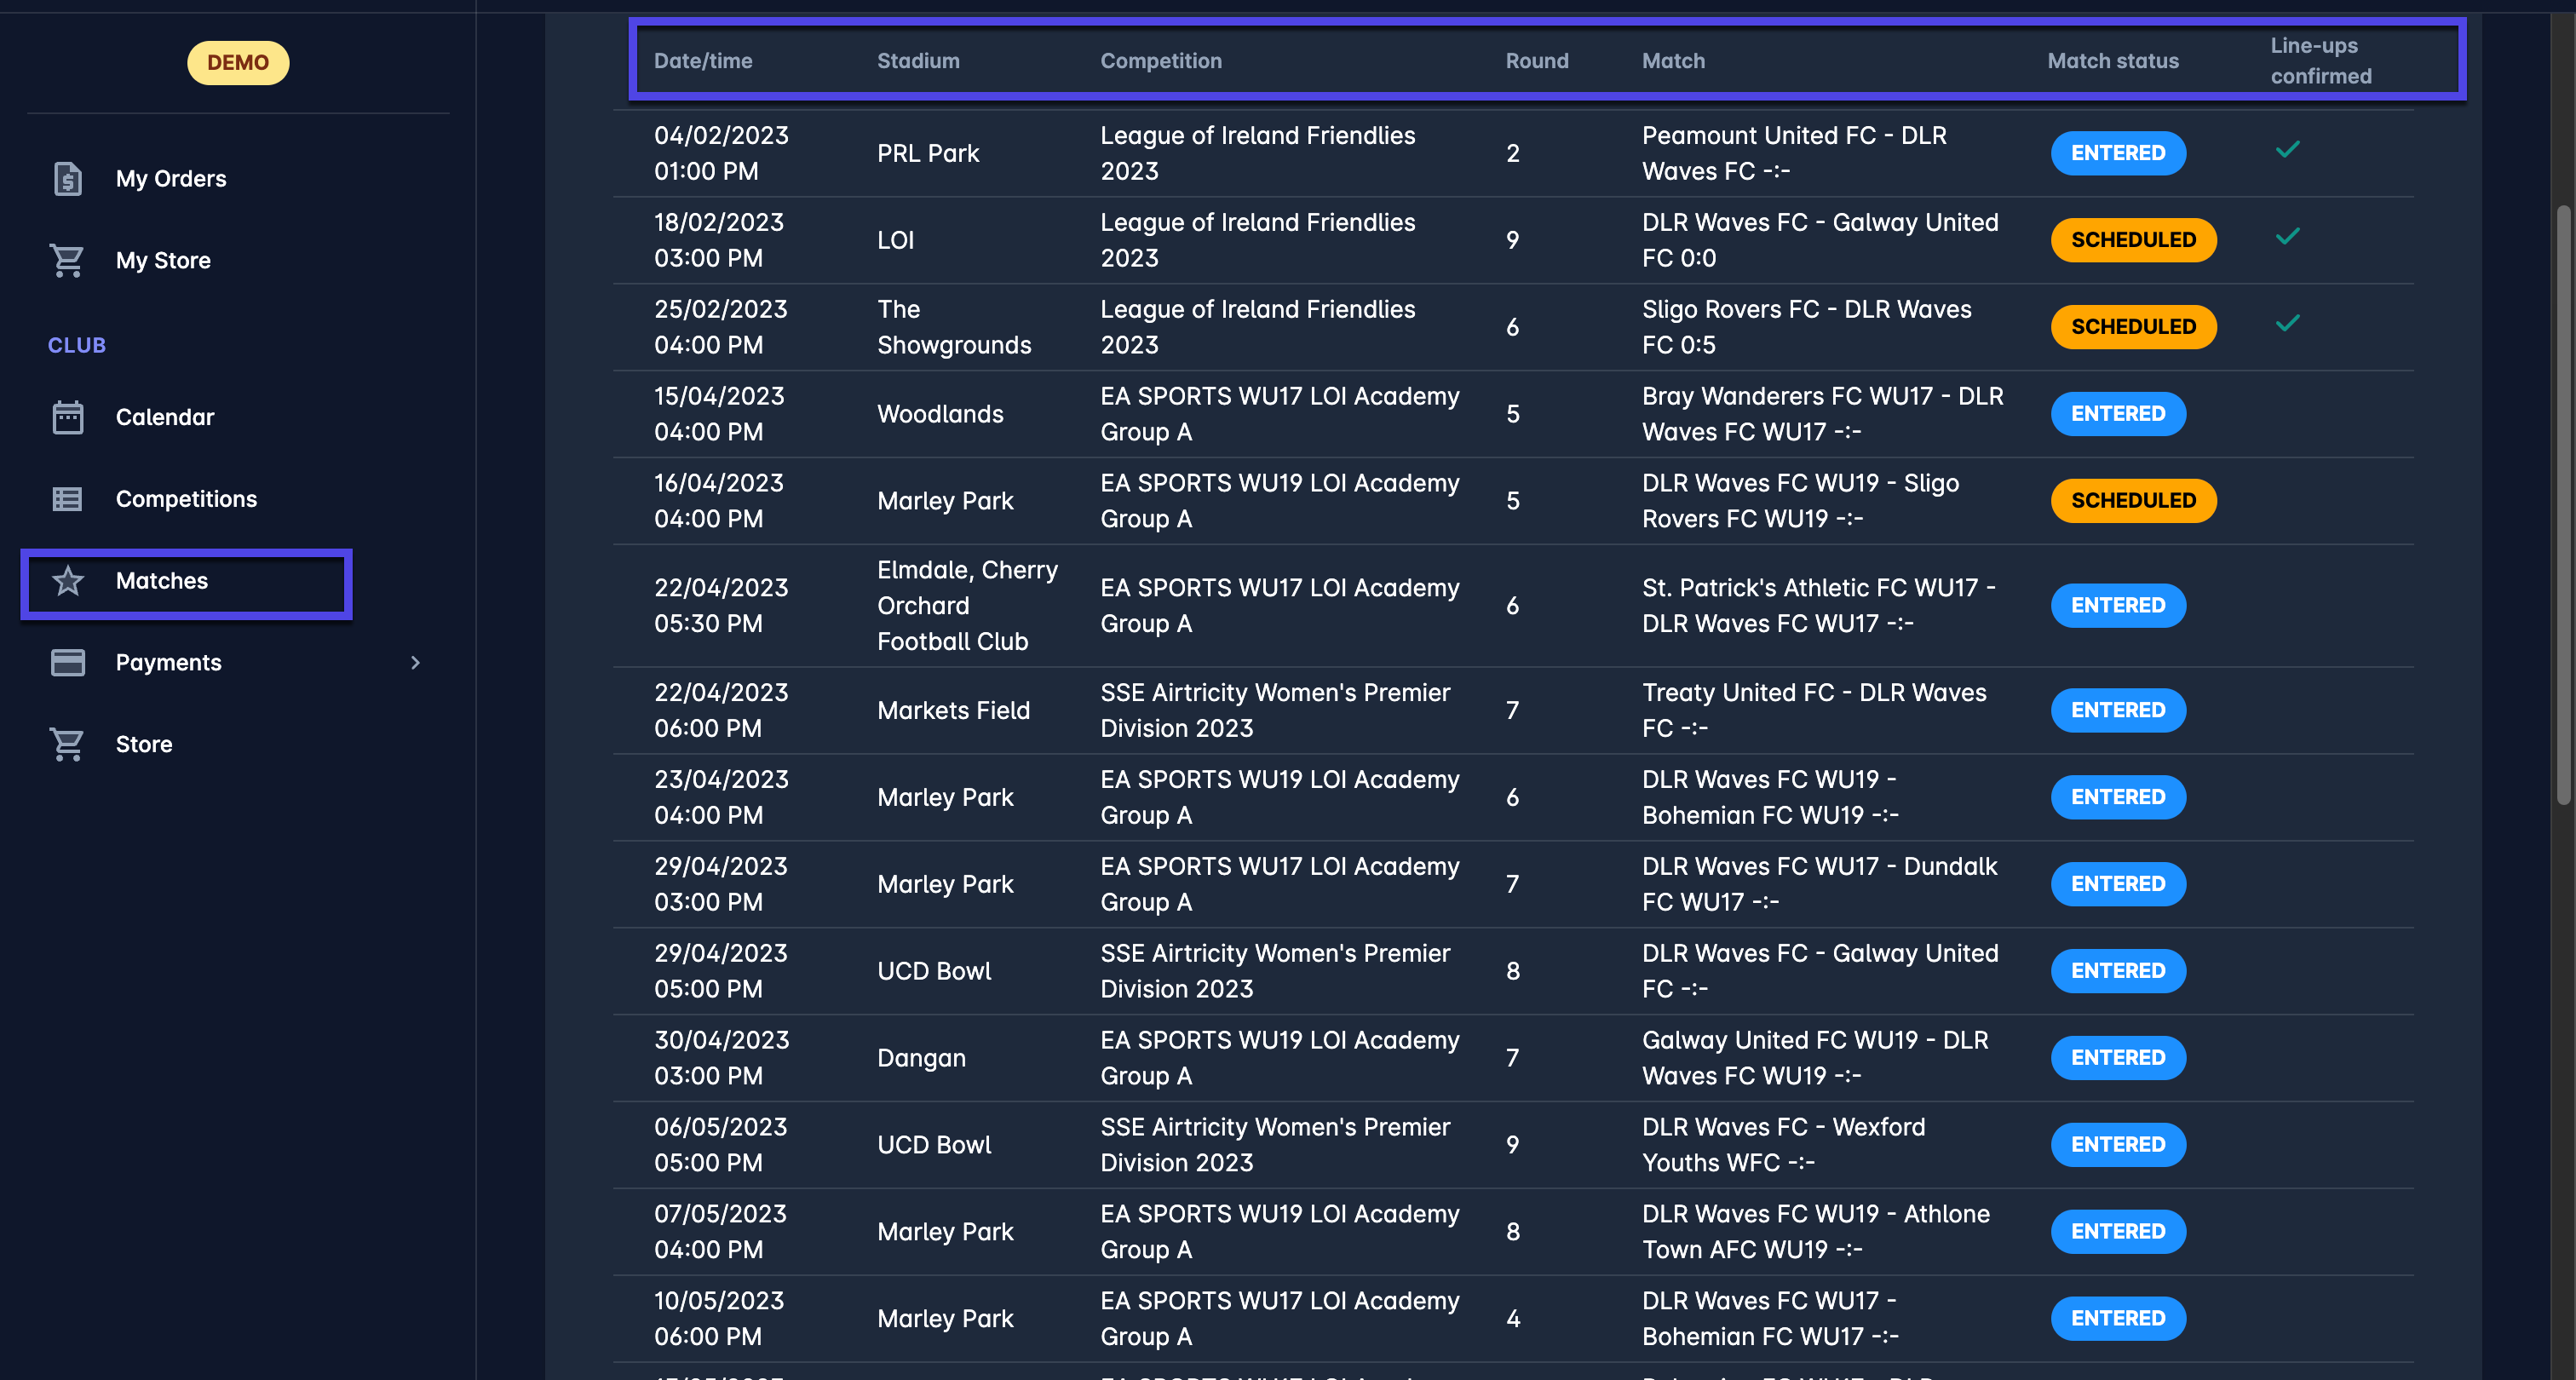Open the Bray Wanderers FC WU17 match row
The height and width of the screenshot is (1380, 2576).
(1820, 414)
